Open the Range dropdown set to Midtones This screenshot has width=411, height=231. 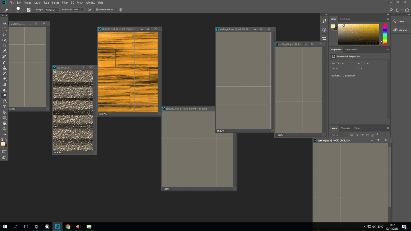pos(52,10)
